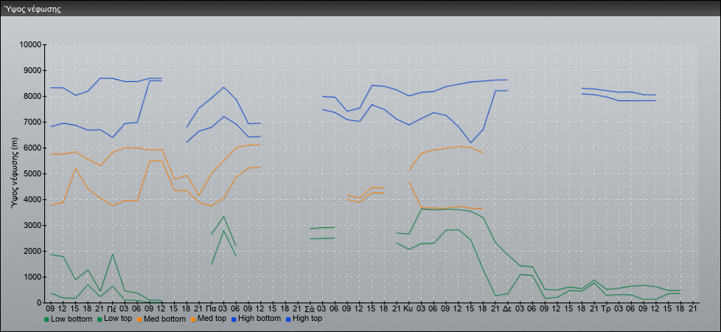Click the Τρ day label on the x-axis
Image resolution: width=721 pixels, height=332 pixels.
tap(606, 308)
